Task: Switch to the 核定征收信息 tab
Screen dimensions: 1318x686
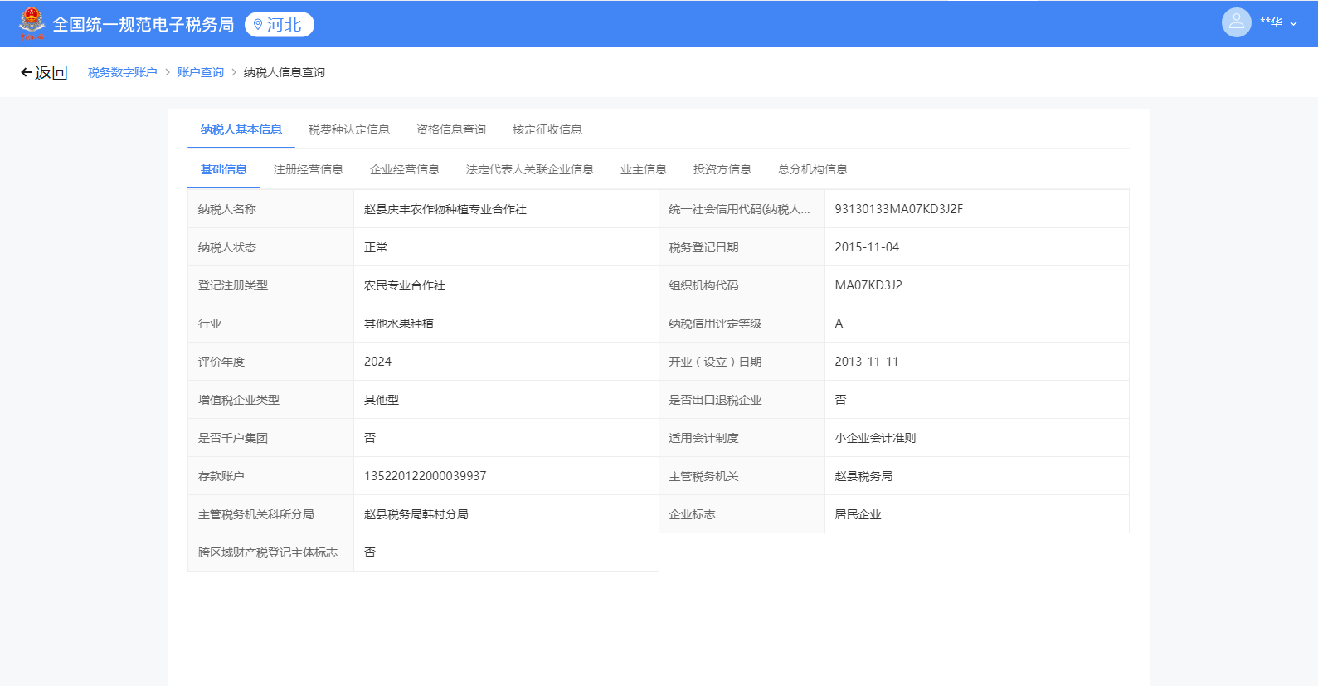Action: [547, 130]
